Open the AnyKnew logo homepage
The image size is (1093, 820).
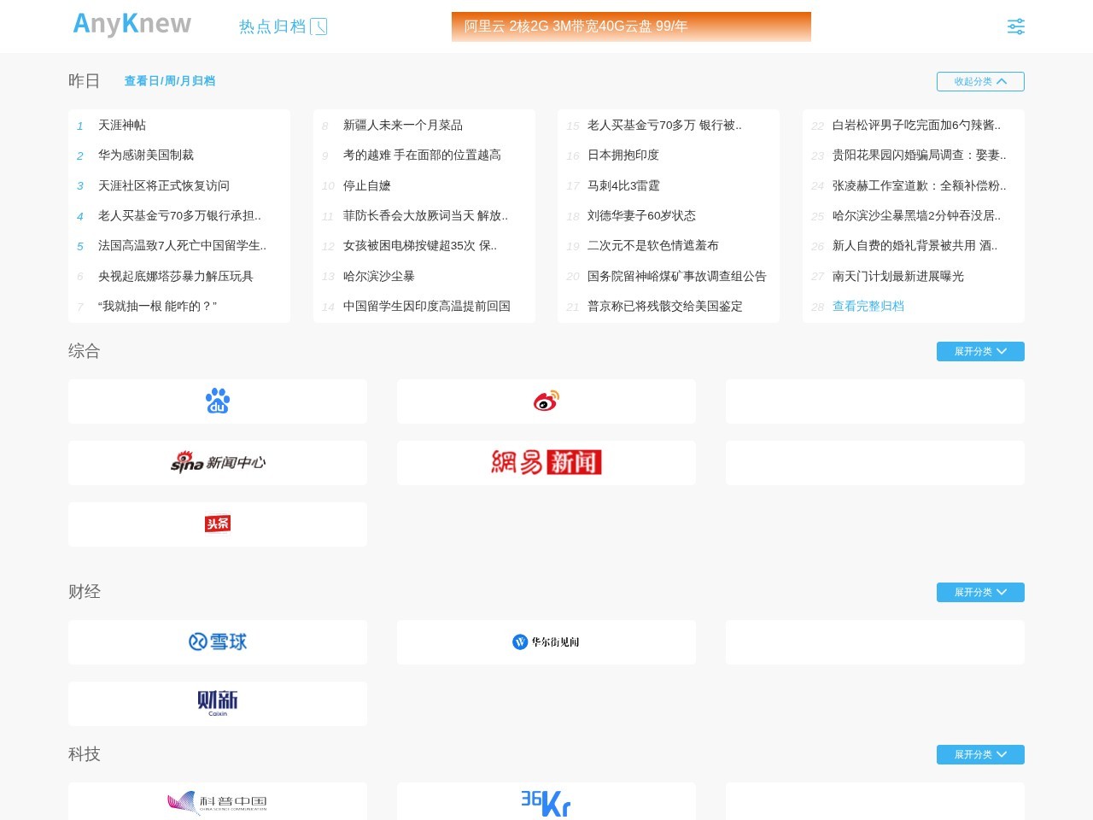(132, 25)
